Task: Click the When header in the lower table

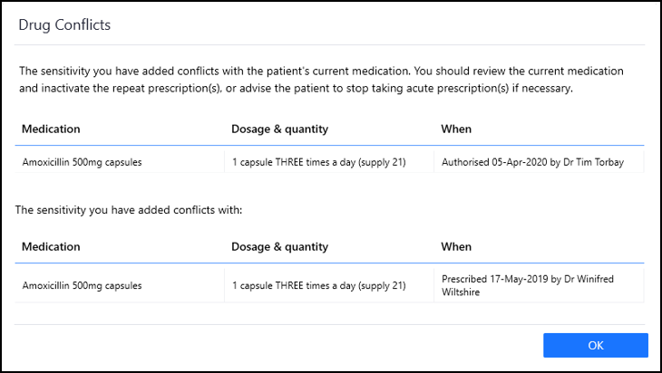Action: [x=456, y=246]
